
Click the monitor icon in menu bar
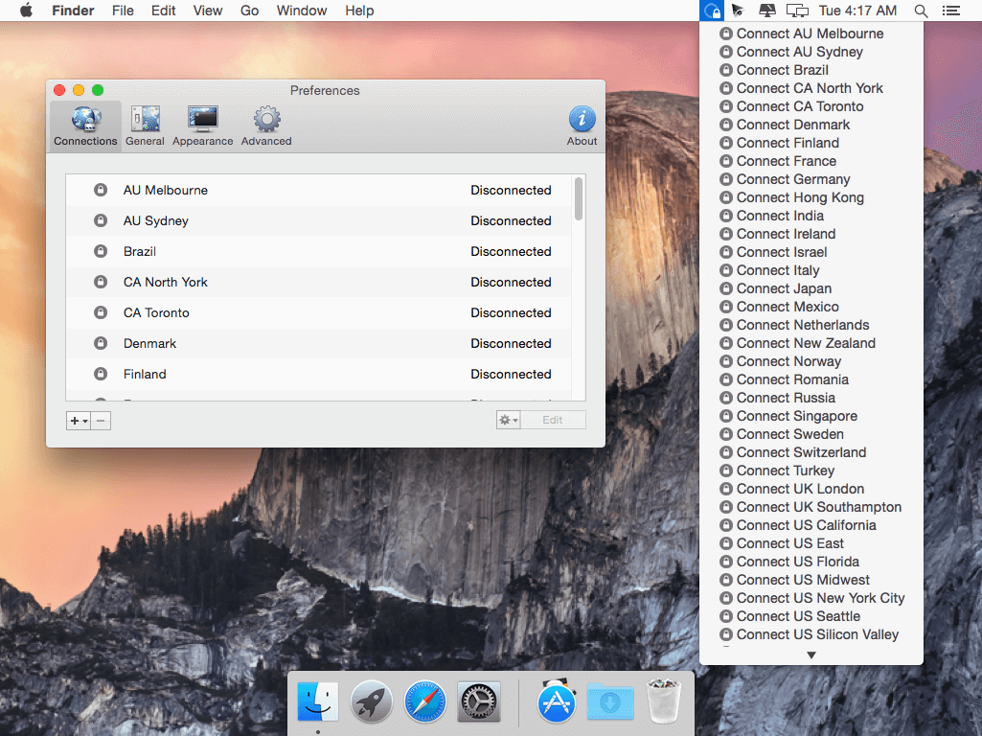(767, 11)
